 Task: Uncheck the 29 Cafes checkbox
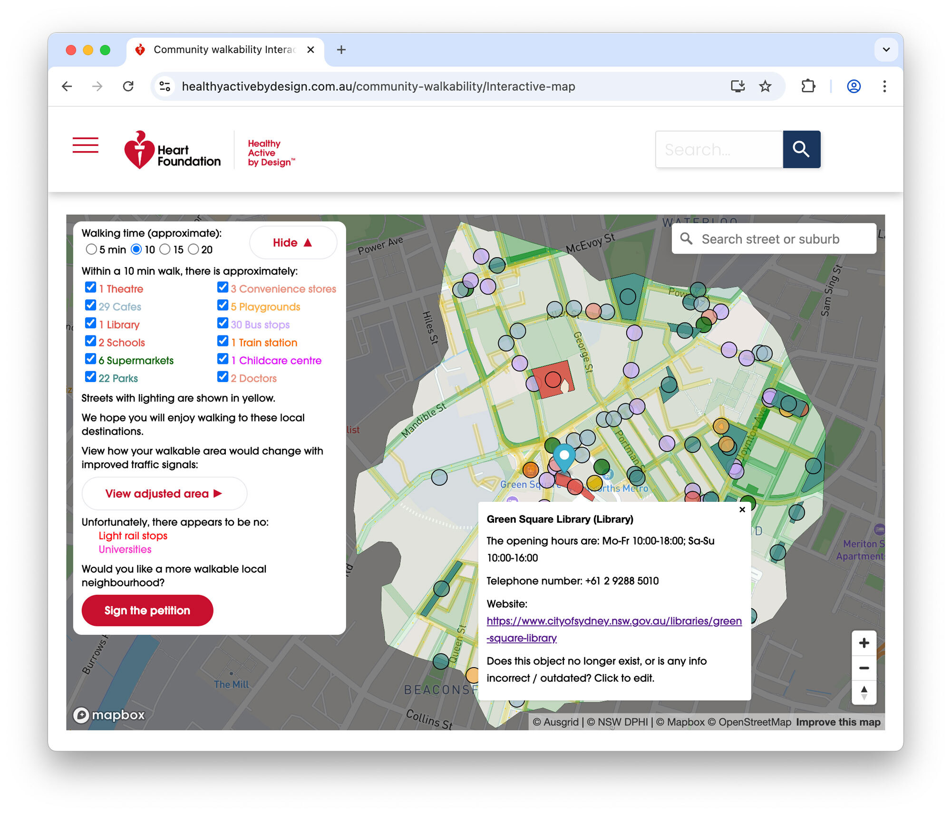coord(91,305)
